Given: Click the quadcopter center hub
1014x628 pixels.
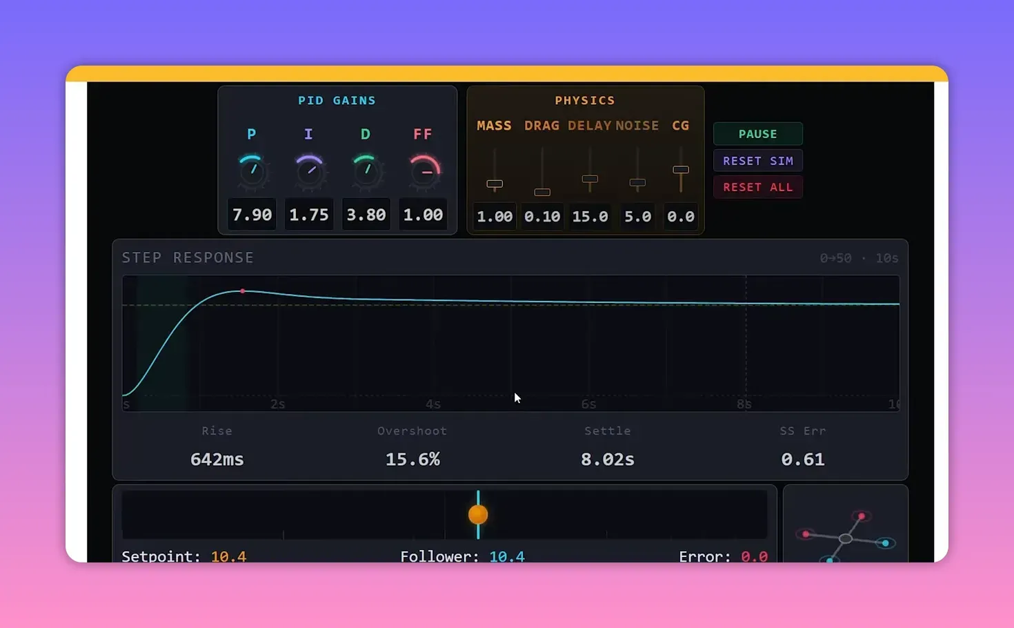Looking at the screenshot, I should point(846,538).
